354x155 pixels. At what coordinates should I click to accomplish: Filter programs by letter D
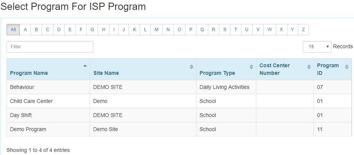(x=59, y=30)
